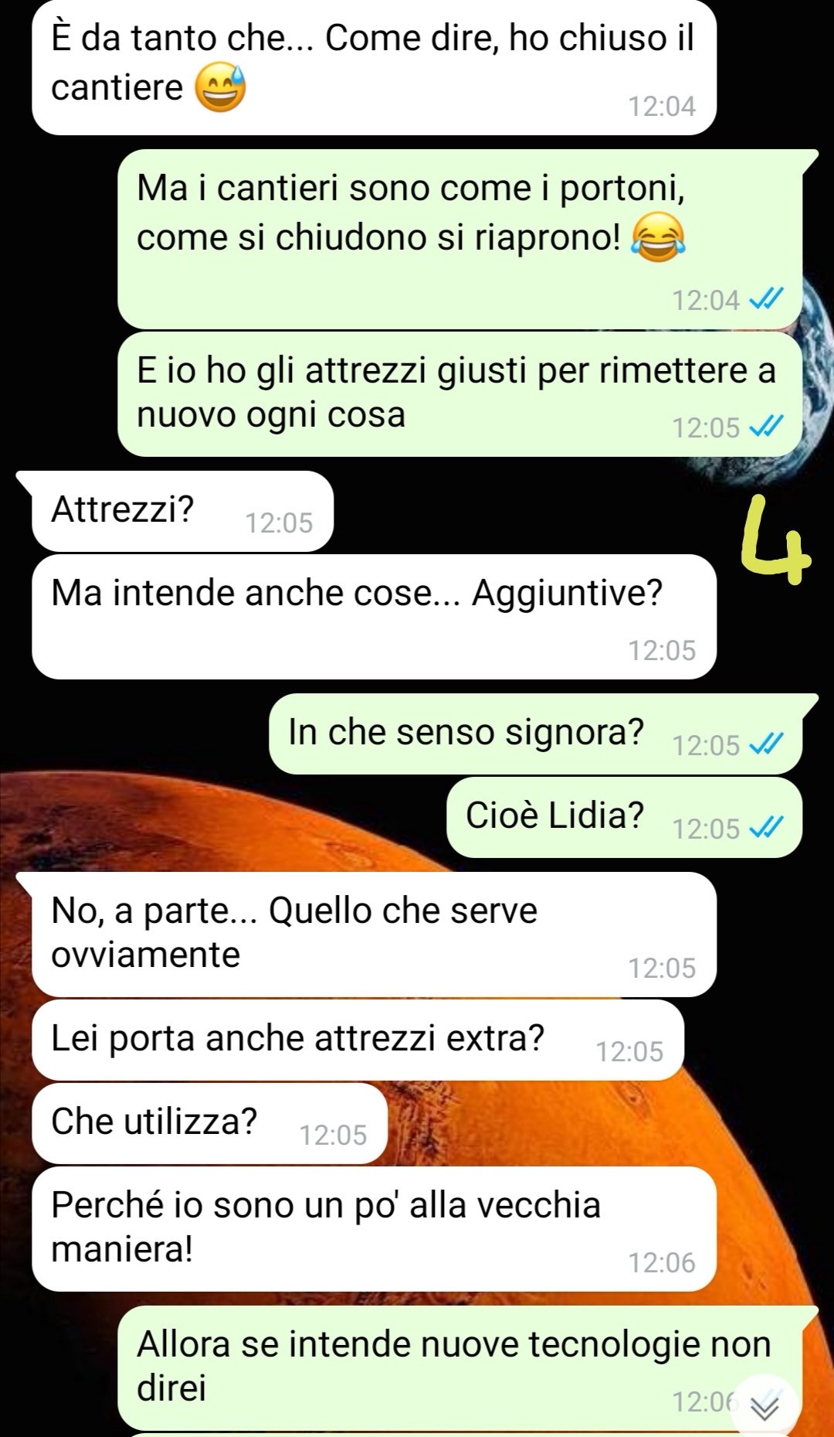Tap read ticks on 'In che senso signora?'

coord(766,744)
